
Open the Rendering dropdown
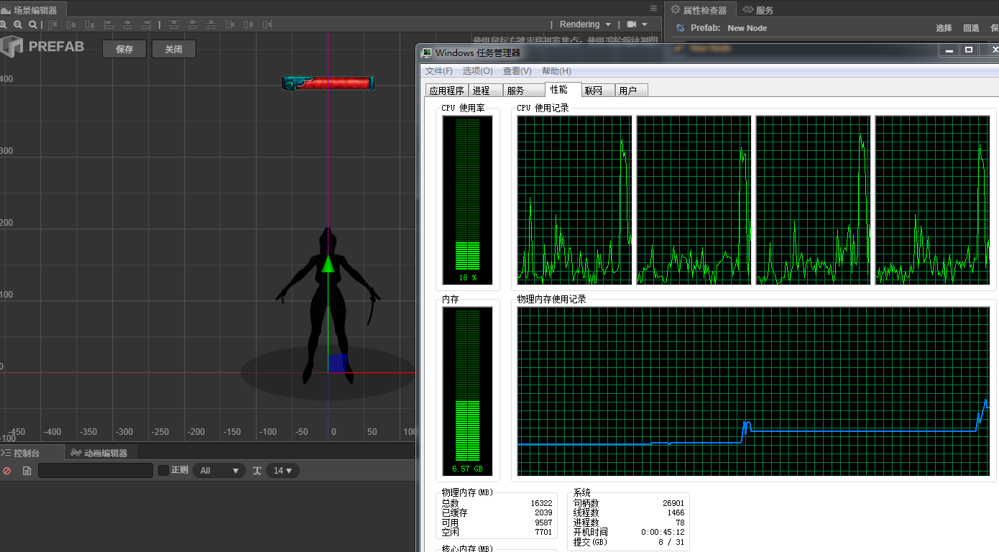[x=585, y=24]
